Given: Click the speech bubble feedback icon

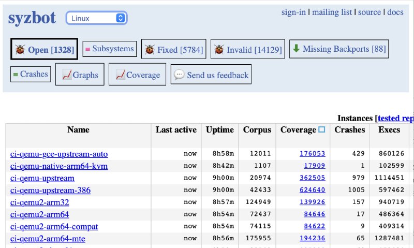Looking at the screenshot, I should point(179,75).
